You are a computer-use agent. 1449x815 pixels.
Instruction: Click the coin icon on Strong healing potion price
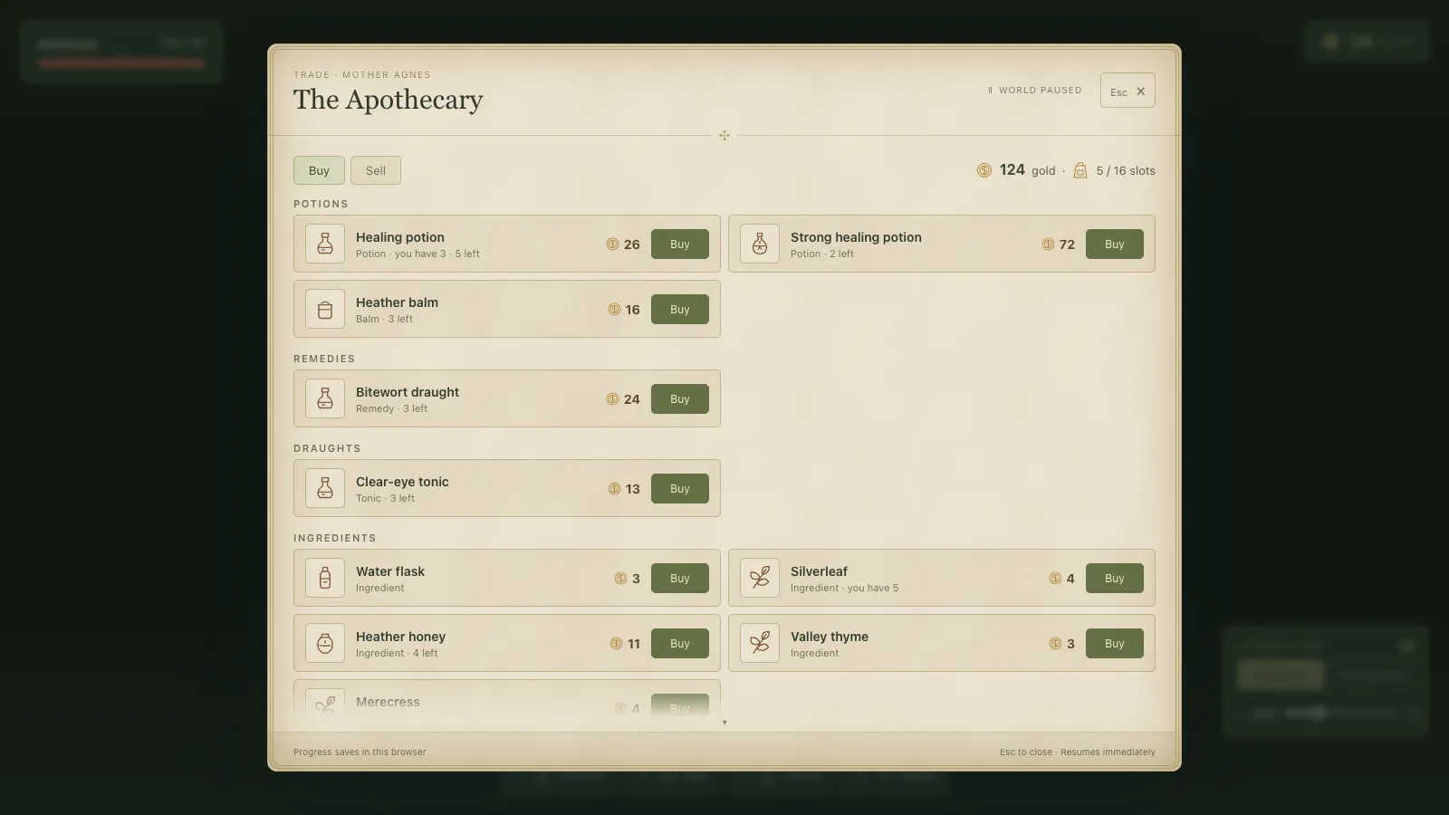pos(1048,244)
